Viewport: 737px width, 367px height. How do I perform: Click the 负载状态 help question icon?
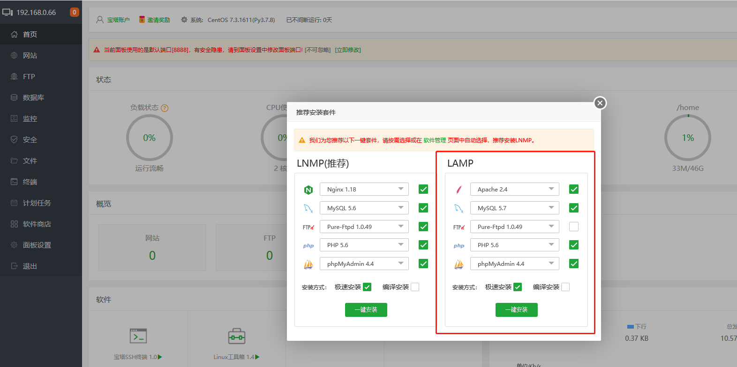[x=165, y=108]
